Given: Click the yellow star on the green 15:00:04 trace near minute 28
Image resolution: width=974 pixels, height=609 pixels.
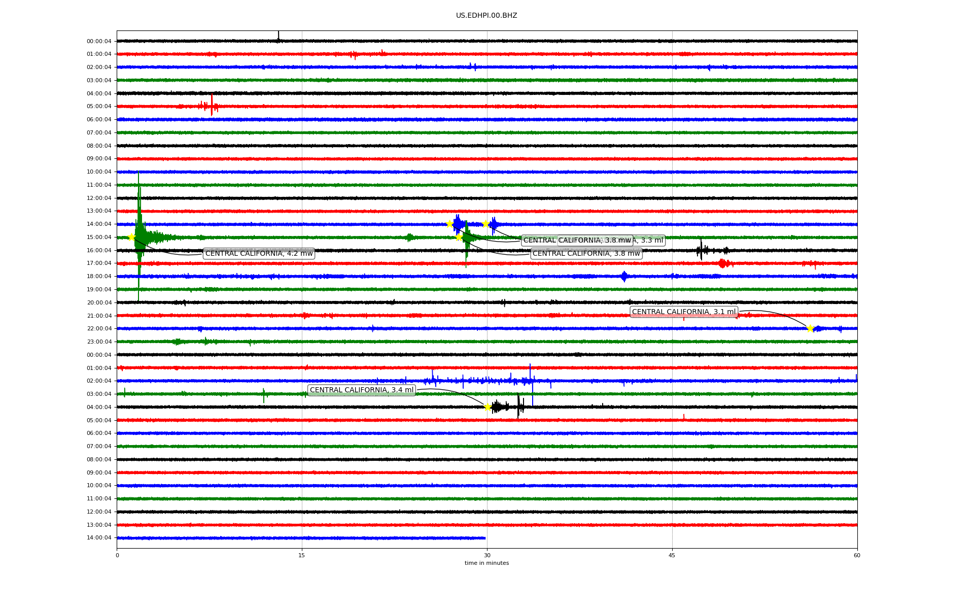Looking at the screenshot, I should [x=459, y=237].
